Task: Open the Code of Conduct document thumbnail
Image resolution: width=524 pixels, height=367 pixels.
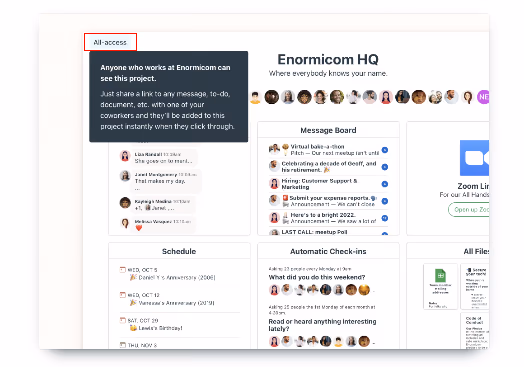Action: click(475, 331)
